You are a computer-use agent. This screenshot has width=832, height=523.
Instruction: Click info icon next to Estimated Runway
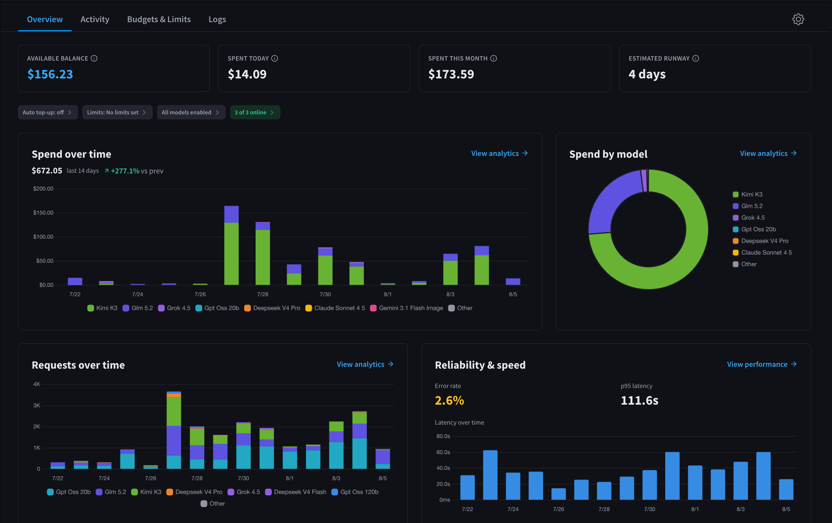pyautogui.click(x=695, y=58)
